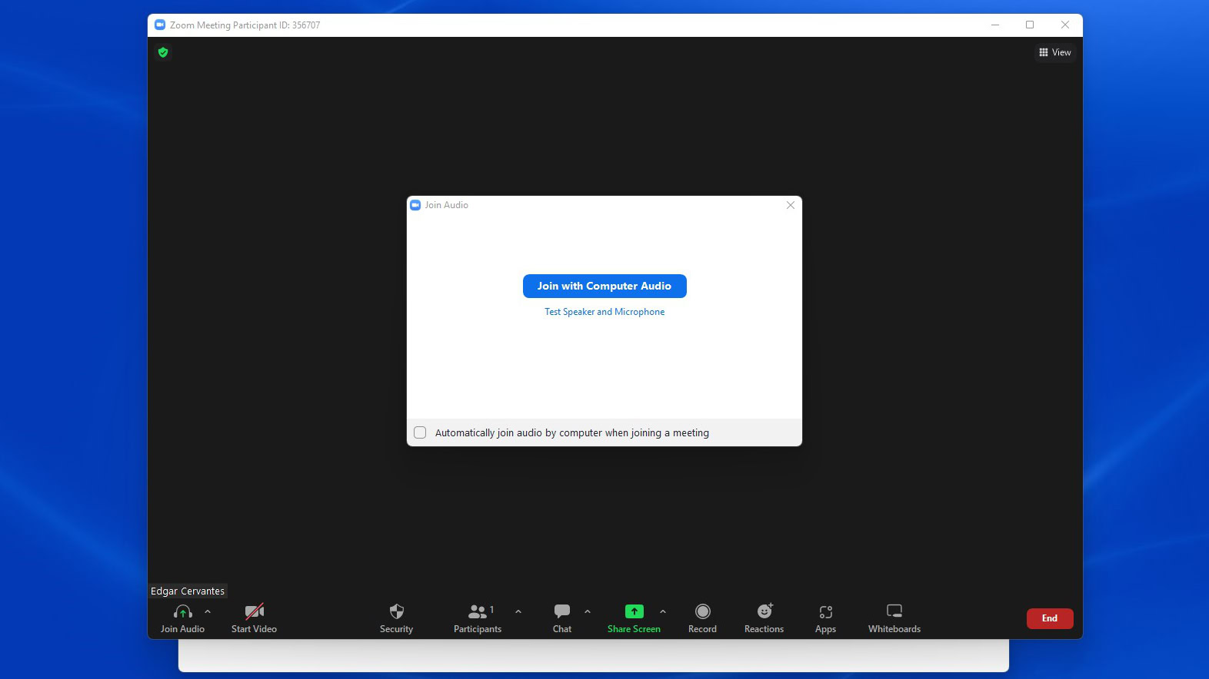Expand audio options arrow next to Join Audio
Image resolution: width=1209 pixels, height=679 pixels.
coord(208,611)
